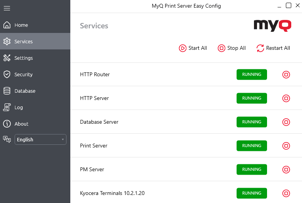The image size is (302, 203).
Task: Click the MyQ logo
Action: coord(272,26)
